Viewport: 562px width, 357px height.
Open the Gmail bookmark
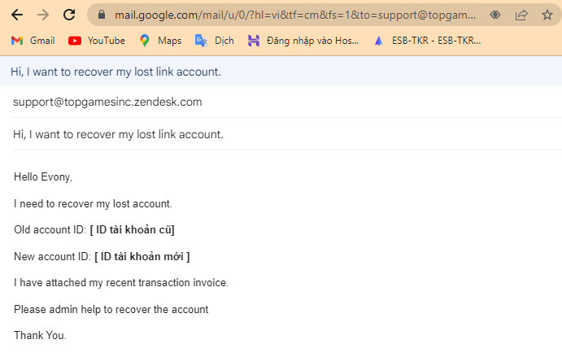pyautogui.click(x=33, y=40)
